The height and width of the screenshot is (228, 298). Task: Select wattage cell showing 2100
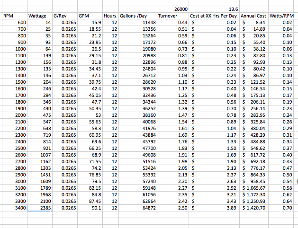[40, 201]
